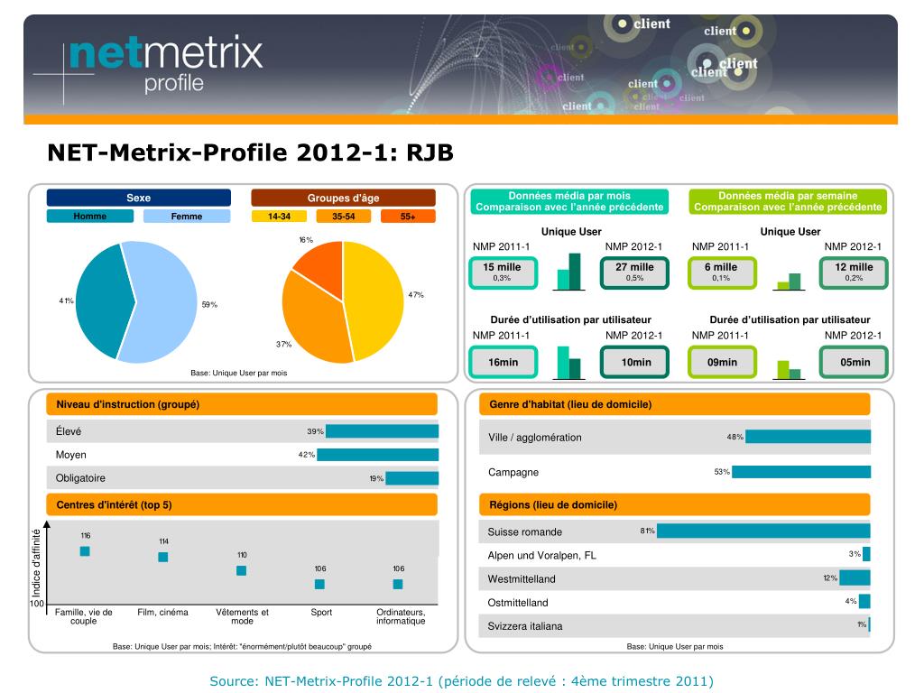Click the 47% yellow age pie slice
The image size is (924, 693).
pos(374,300)
